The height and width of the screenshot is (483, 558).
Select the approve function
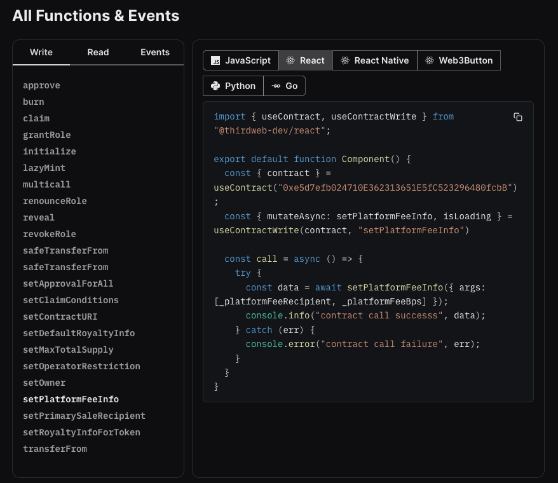(42, 85)
